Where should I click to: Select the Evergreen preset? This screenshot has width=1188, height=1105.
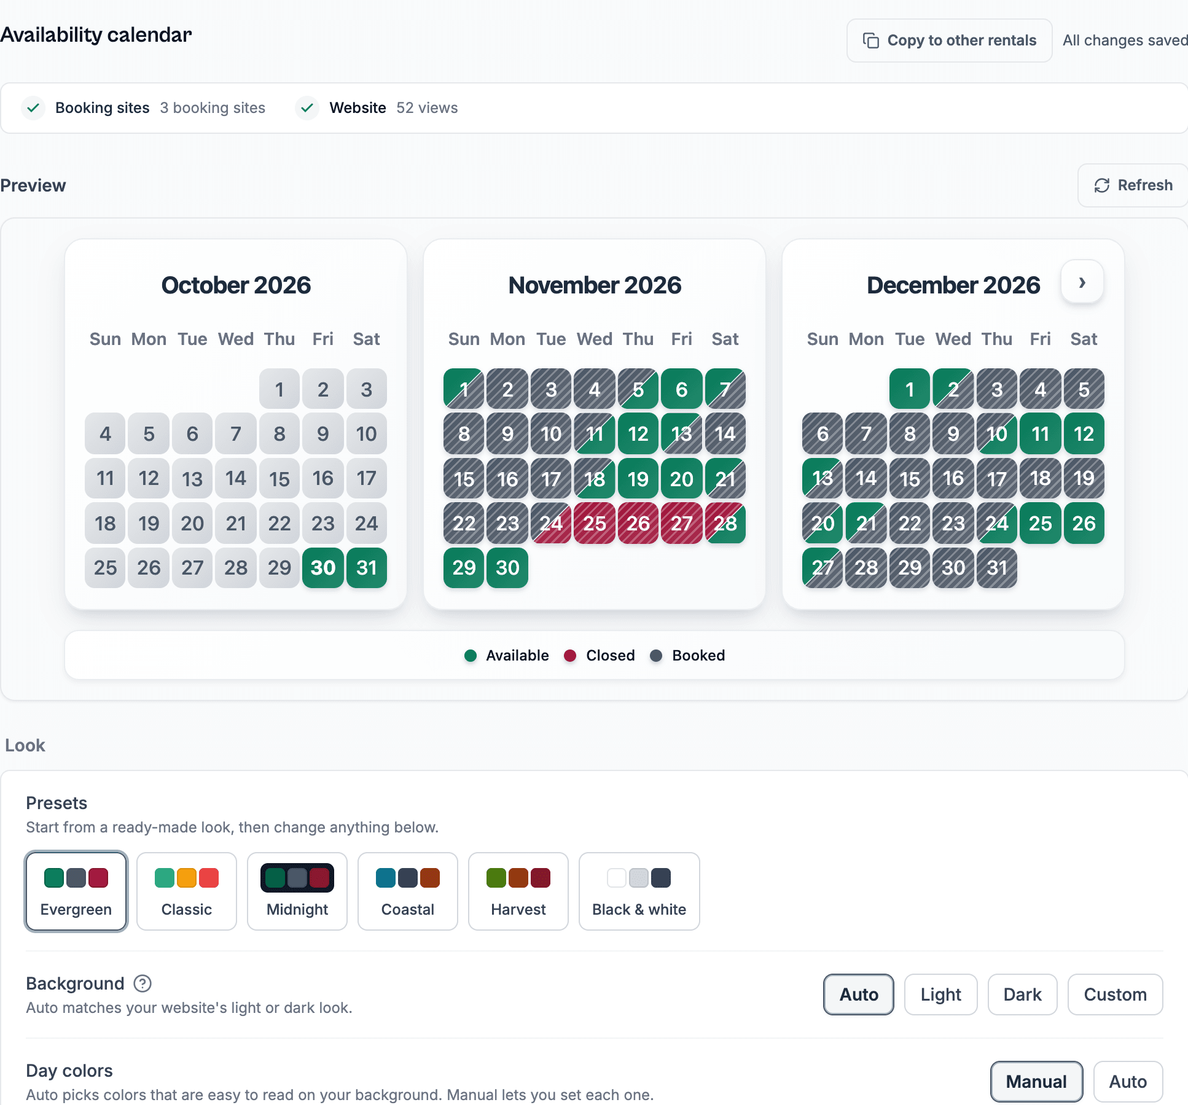point(76,891)
